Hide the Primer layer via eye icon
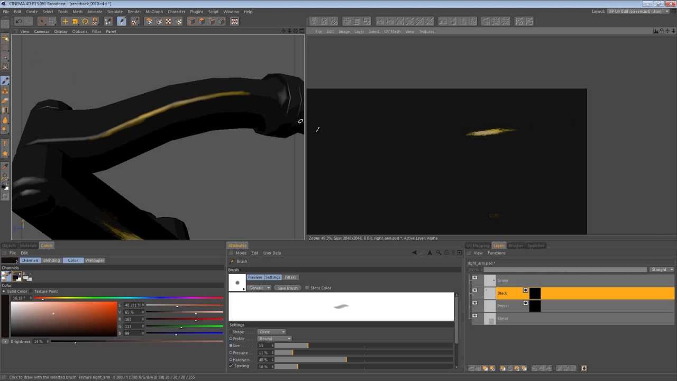Screen dimensions: 677x381 click(474, 303)
